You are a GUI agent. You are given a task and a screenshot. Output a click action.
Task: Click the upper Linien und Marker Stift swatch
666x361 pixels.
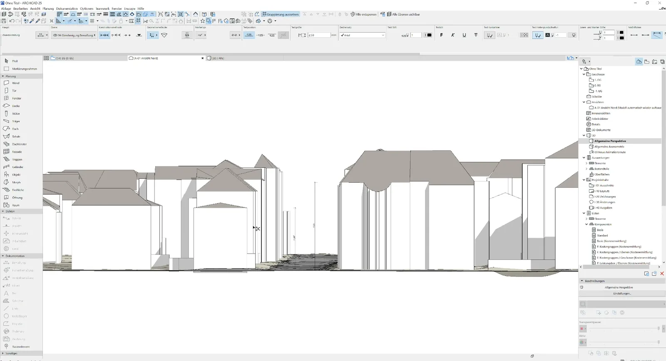pos(621,32)
